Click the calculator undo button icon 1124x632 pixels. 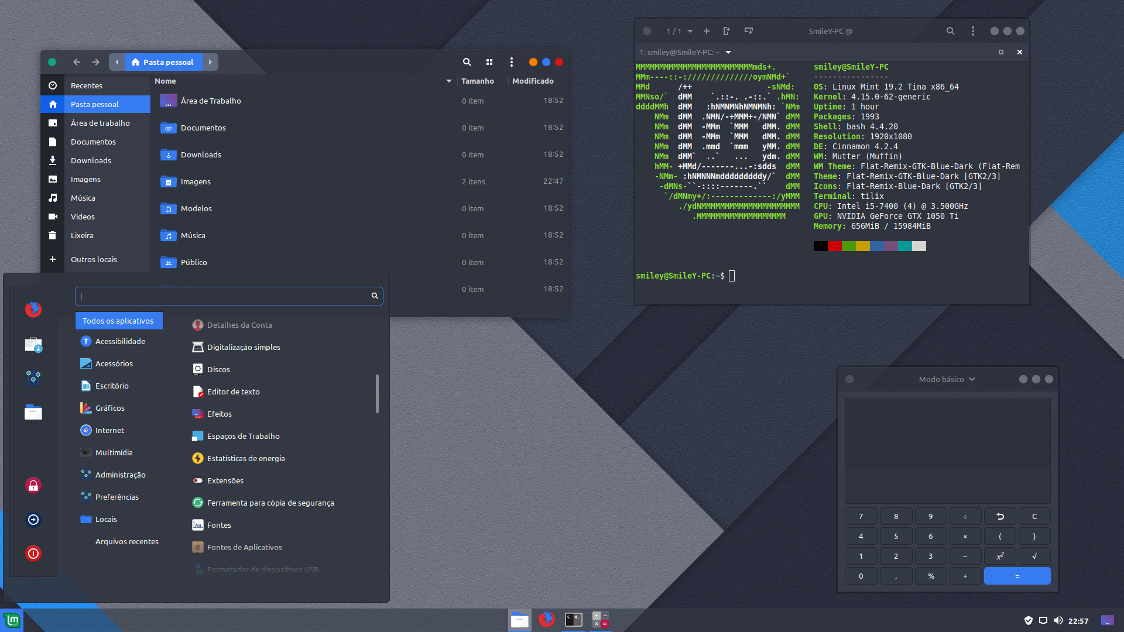(x=1000, y=516)
